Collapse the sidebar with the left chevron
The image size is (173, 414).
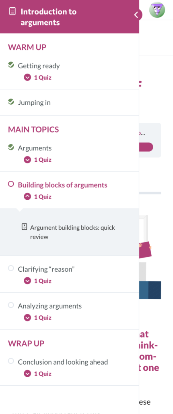pos(136,15)
